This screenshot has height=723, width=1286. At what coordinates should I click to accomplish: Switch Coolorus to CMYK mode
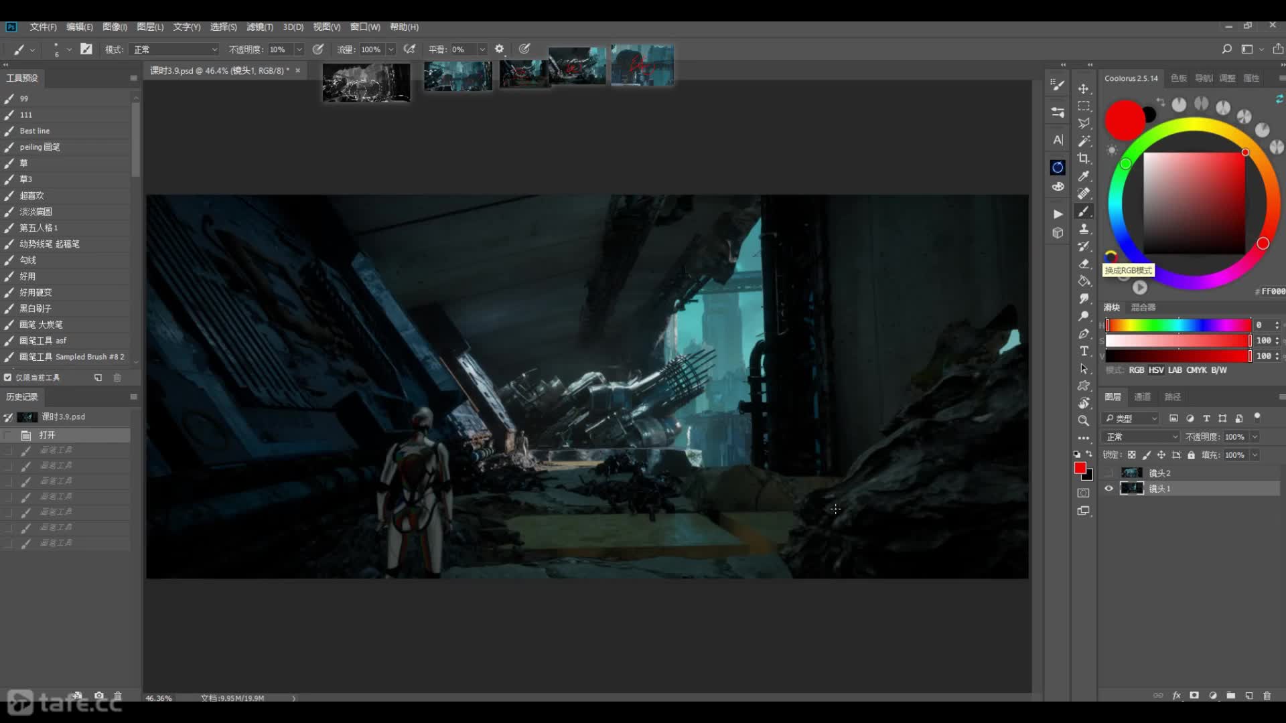1197,370
